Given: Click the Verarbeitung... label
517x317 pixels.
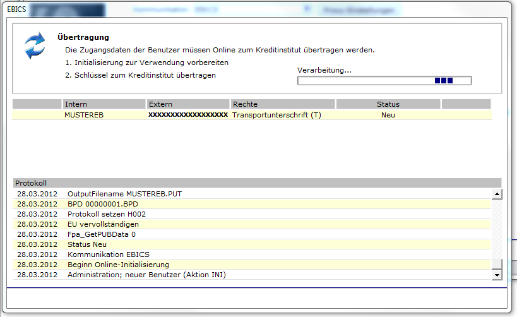Looking at the screenshot, I should (x=324, y=70).
